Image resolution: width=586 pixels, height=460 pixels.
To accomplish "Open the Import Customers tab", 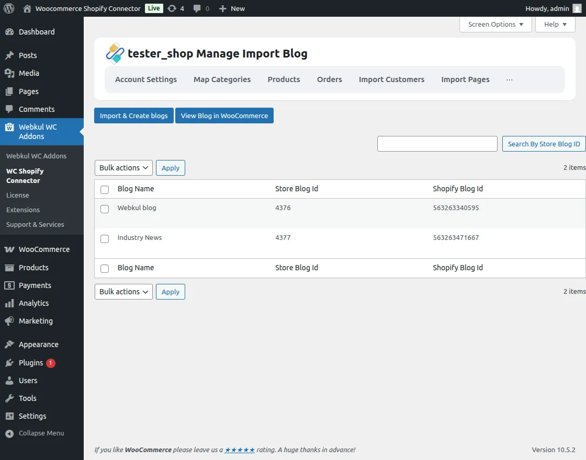I will point(391,79).
